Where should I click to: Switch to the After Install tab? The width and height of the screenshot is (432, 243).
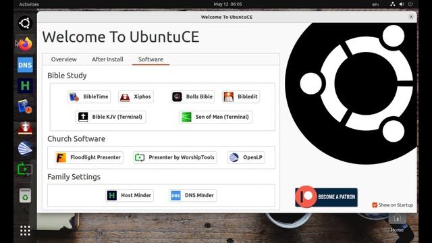pyautogui.click(x=107, y=59)
